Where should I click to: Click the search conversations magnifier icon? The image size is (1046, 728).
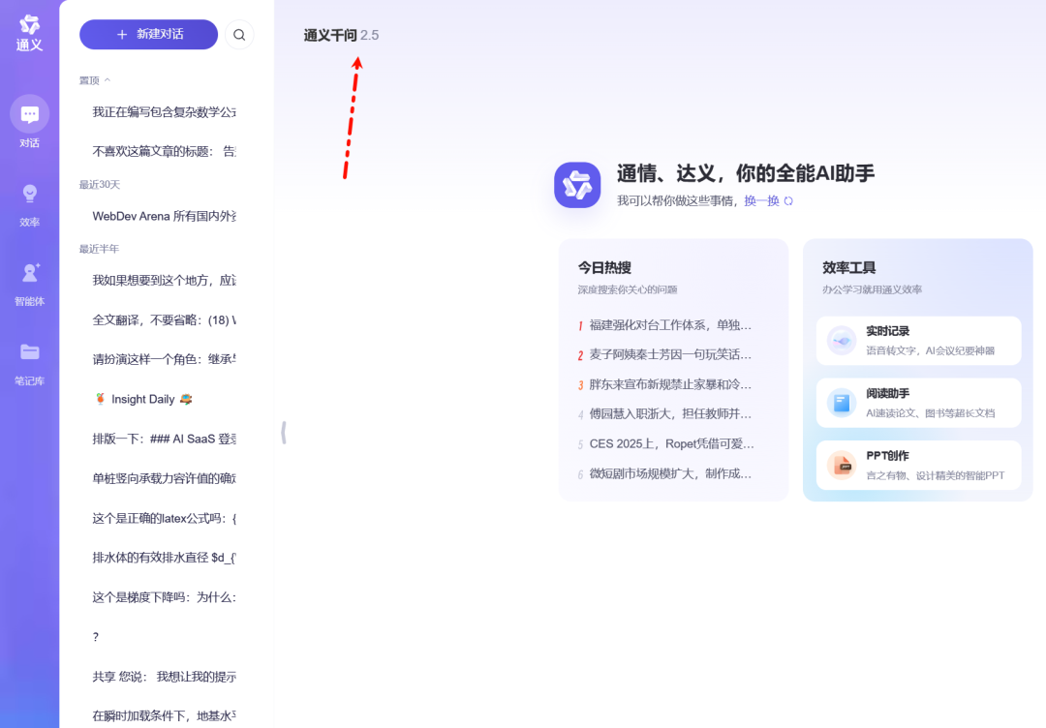(x=239, y=35)
